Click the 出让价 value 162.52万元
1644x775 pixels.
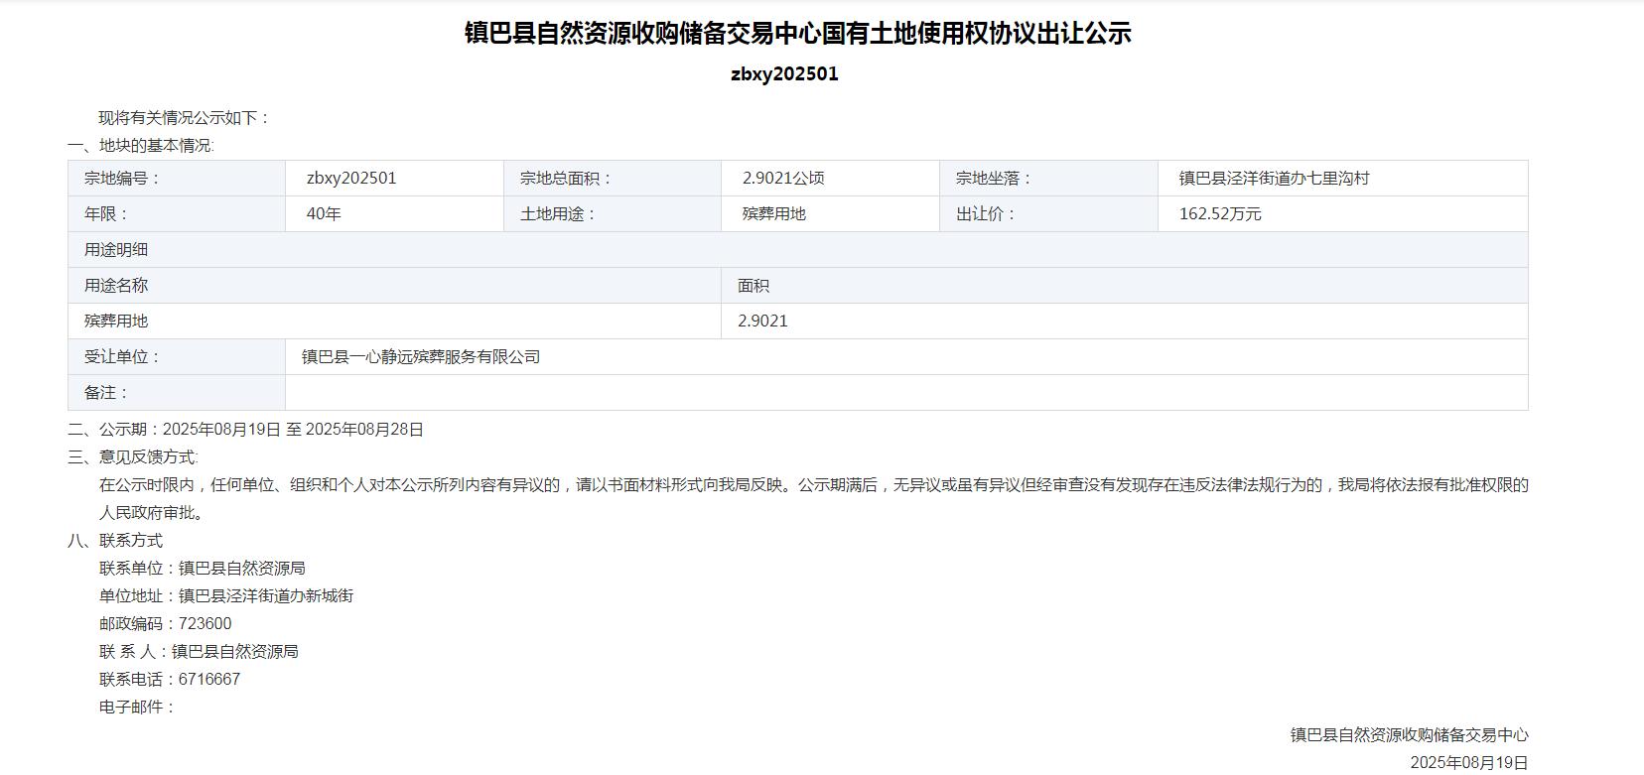point(1220,214)
